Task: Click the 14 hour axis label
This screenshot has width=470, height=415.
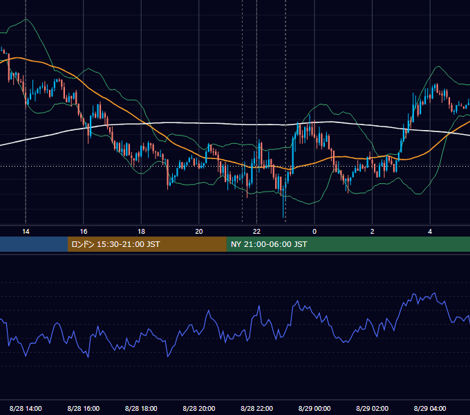Action: [x=26, y=232]
